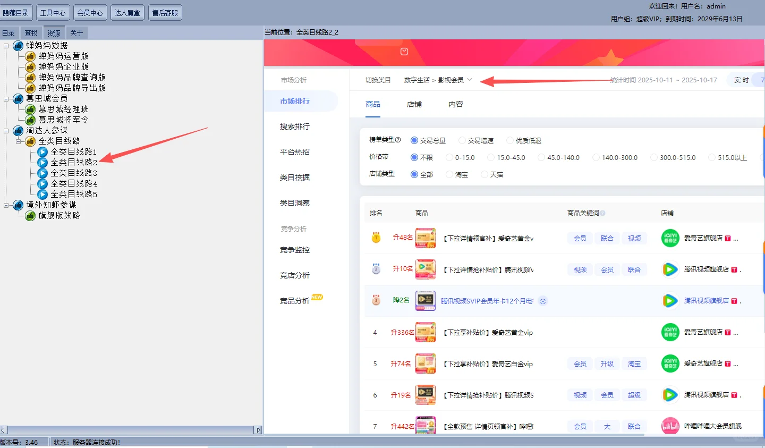Select the 全类目线路2 tree item

tap(73, 163)
